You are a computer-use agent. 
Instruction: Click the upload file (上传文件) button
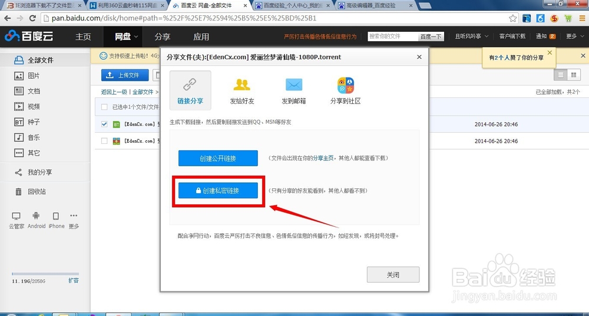[x=125, y=75]
